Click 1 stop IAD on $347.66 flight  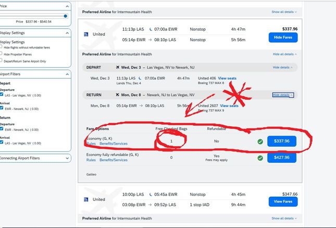[200, 205]
